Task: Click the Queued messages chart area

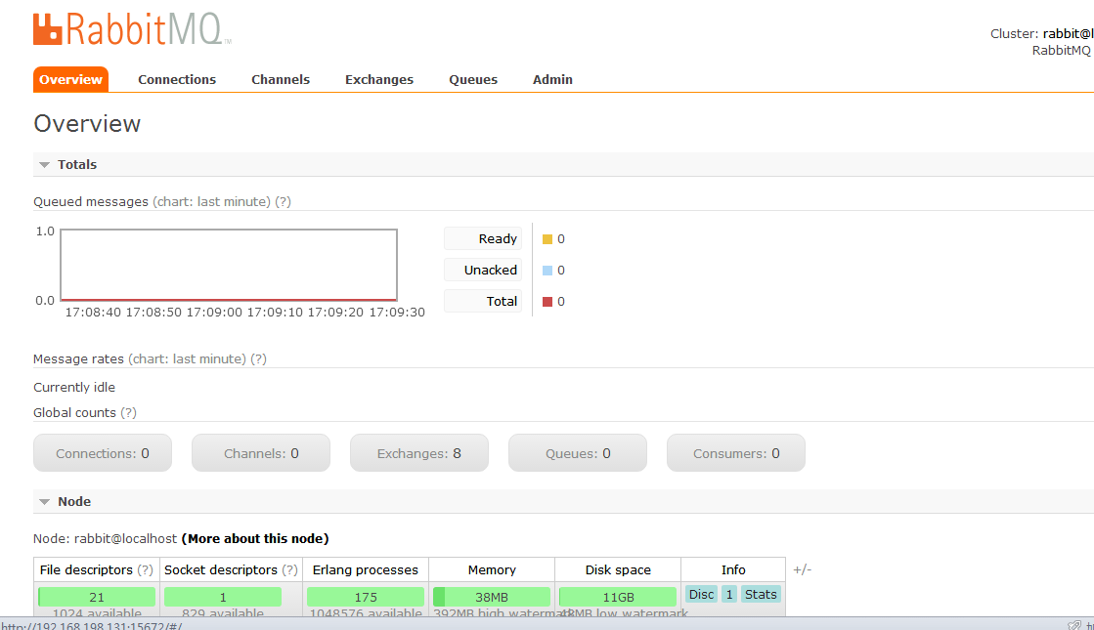Action: pyautogui.click(x=229, y=265)
